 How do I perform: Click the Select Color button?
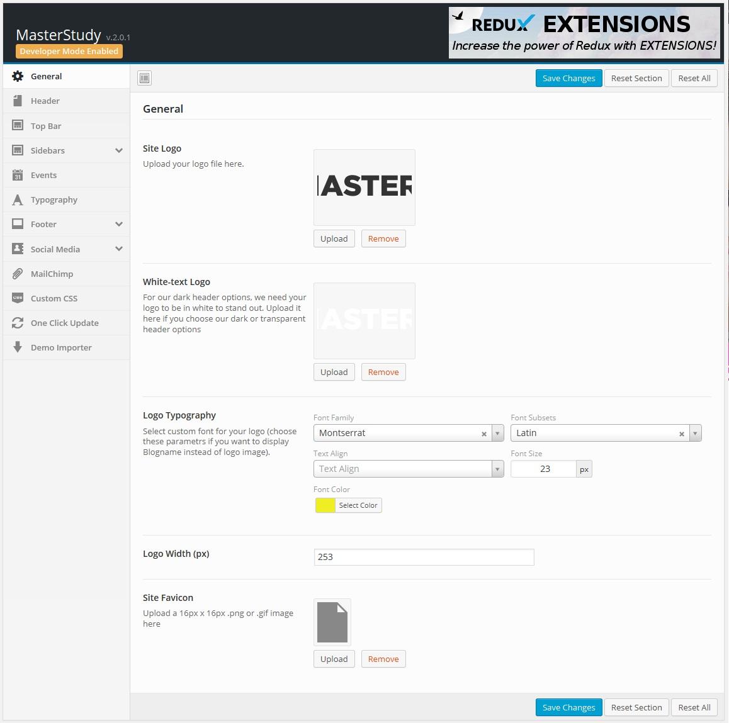358,505
